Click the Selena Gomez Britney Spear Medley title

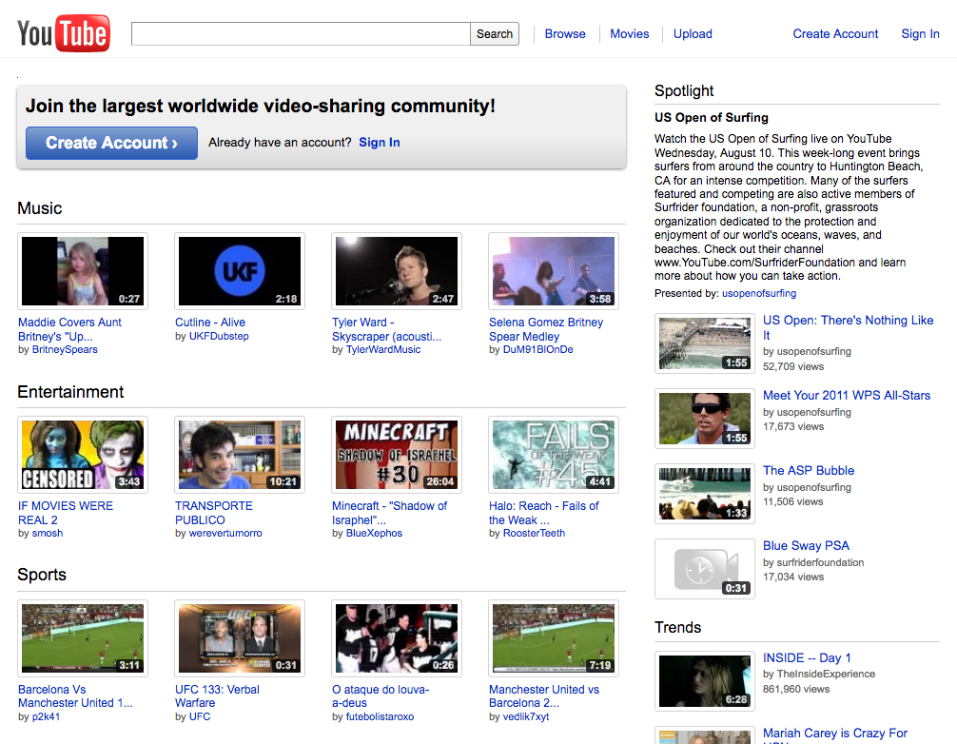(x=546, y=328)
